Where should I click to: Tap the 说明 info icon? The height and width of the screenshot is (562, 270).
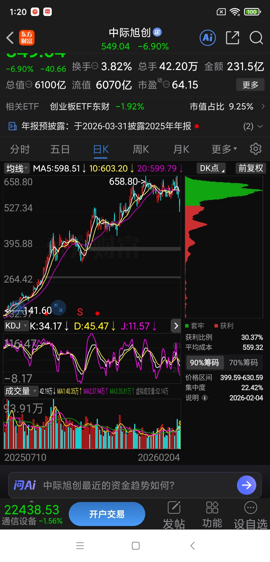[205, 398]
